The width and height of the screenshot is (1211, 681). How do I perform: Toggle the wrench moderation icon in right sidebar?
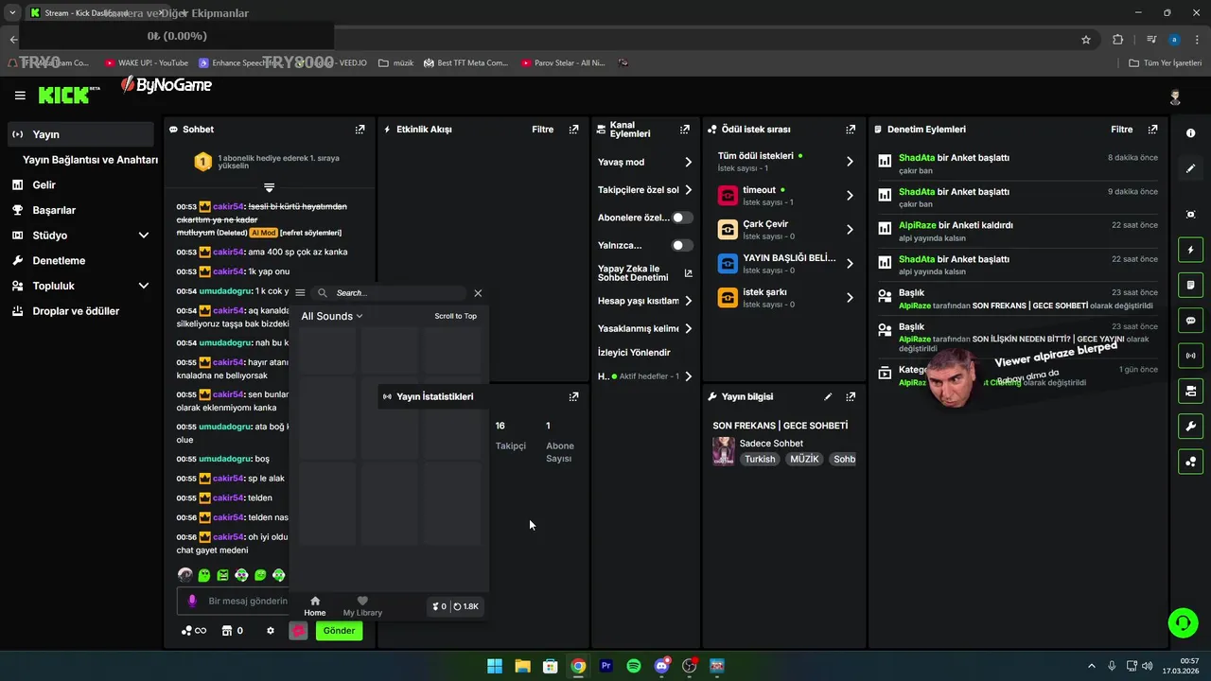[x=1190, y=427]
